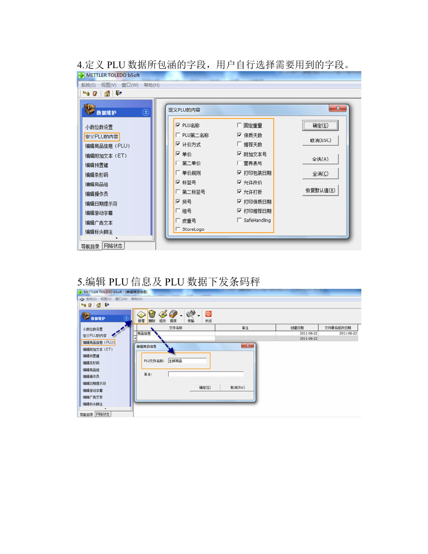This screenshot has width=428, height=554.
Task: Open 编辑条形码 in the 定义PLU window sidebar
Action: point(97,175)
